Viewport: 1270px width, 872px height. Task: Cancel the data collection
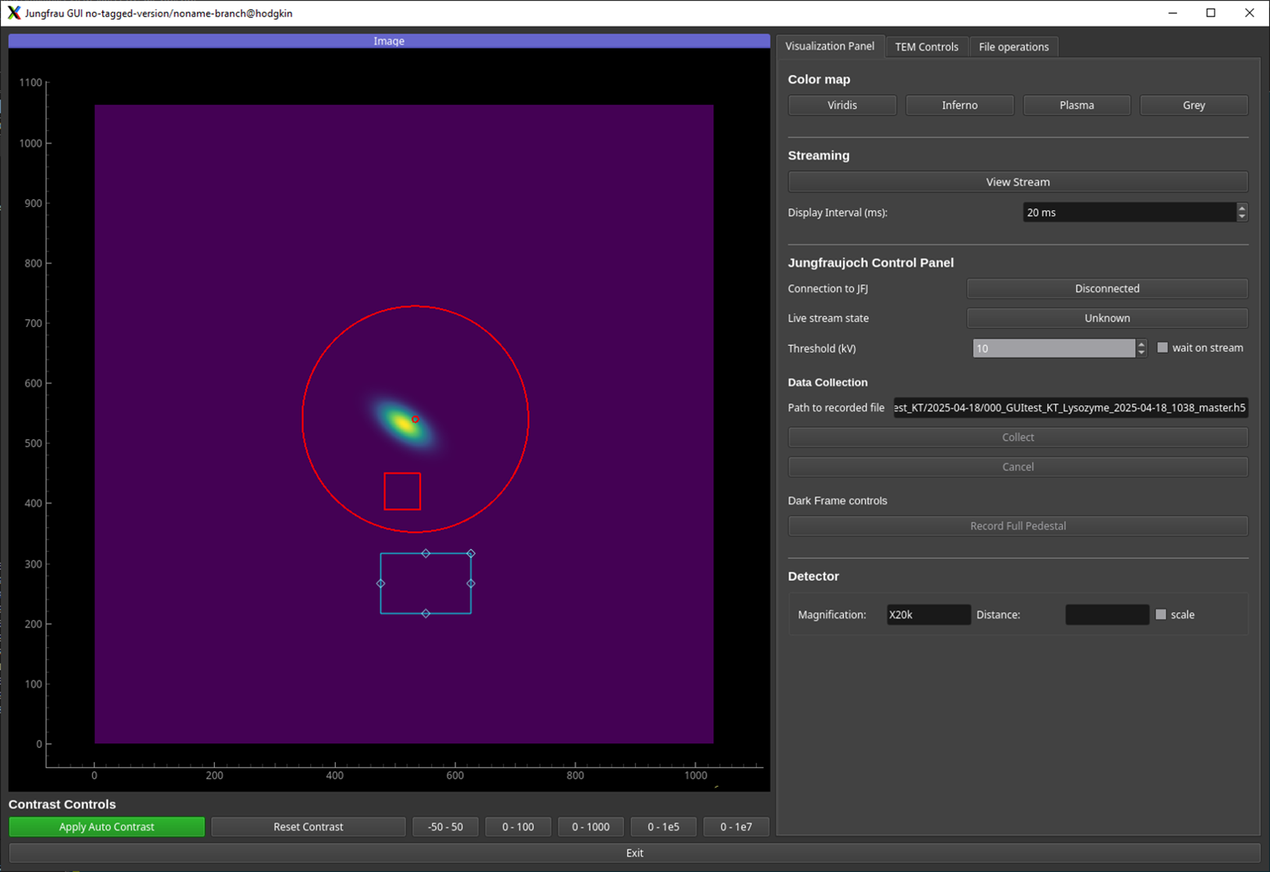(1018, 466)
